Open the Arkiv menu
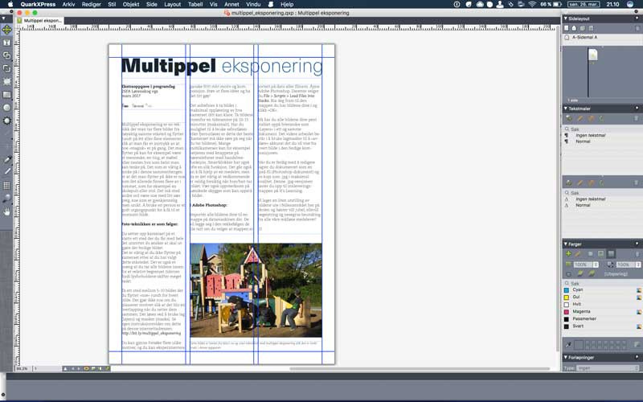This screenshot has width=643, height=402. pyautogui.click(x=68, y=4)
